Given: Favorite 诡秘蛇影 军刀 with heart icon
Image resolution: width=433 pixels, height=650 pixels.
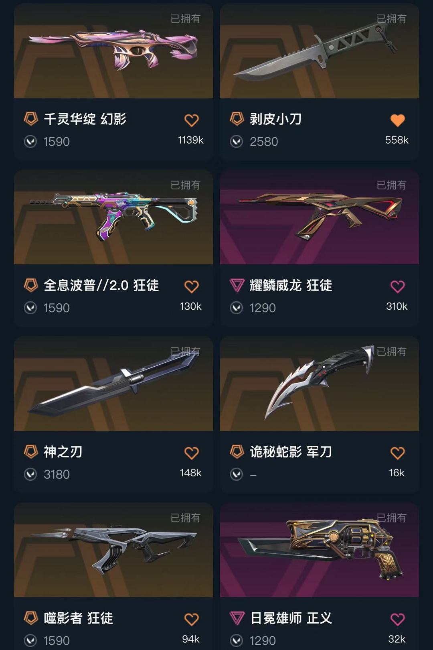Looking at the screenshot, I should click(x=397, y=453).
